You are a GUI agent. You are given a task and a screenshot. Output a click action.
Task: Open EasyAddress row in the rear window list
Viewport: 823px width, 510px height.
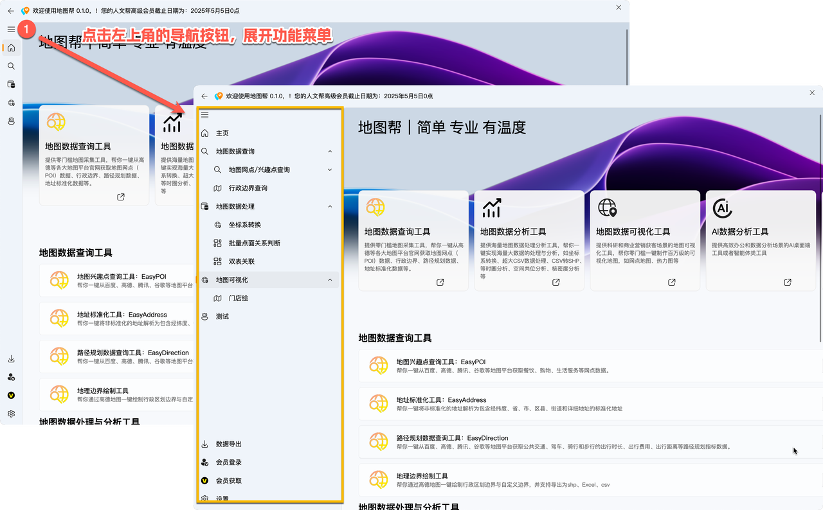pyautogui.click(x=116, y=319)
